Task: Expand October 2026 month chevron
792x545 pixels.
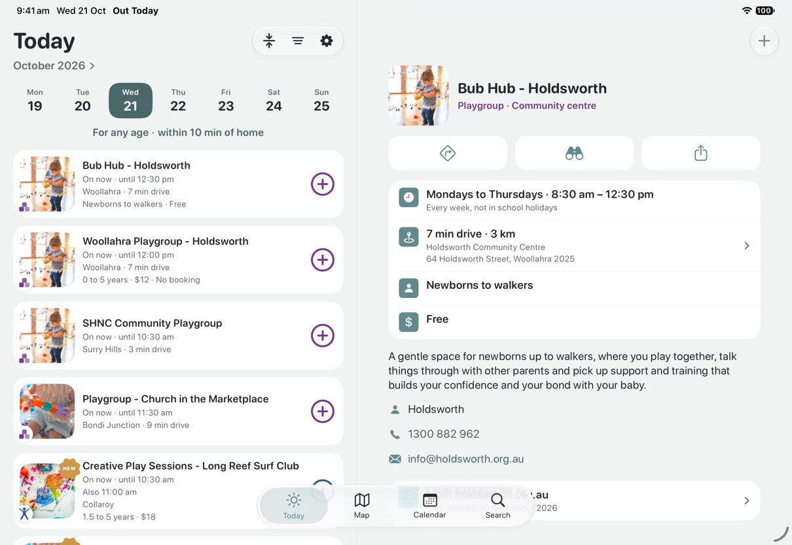Action: coord(92,66)
